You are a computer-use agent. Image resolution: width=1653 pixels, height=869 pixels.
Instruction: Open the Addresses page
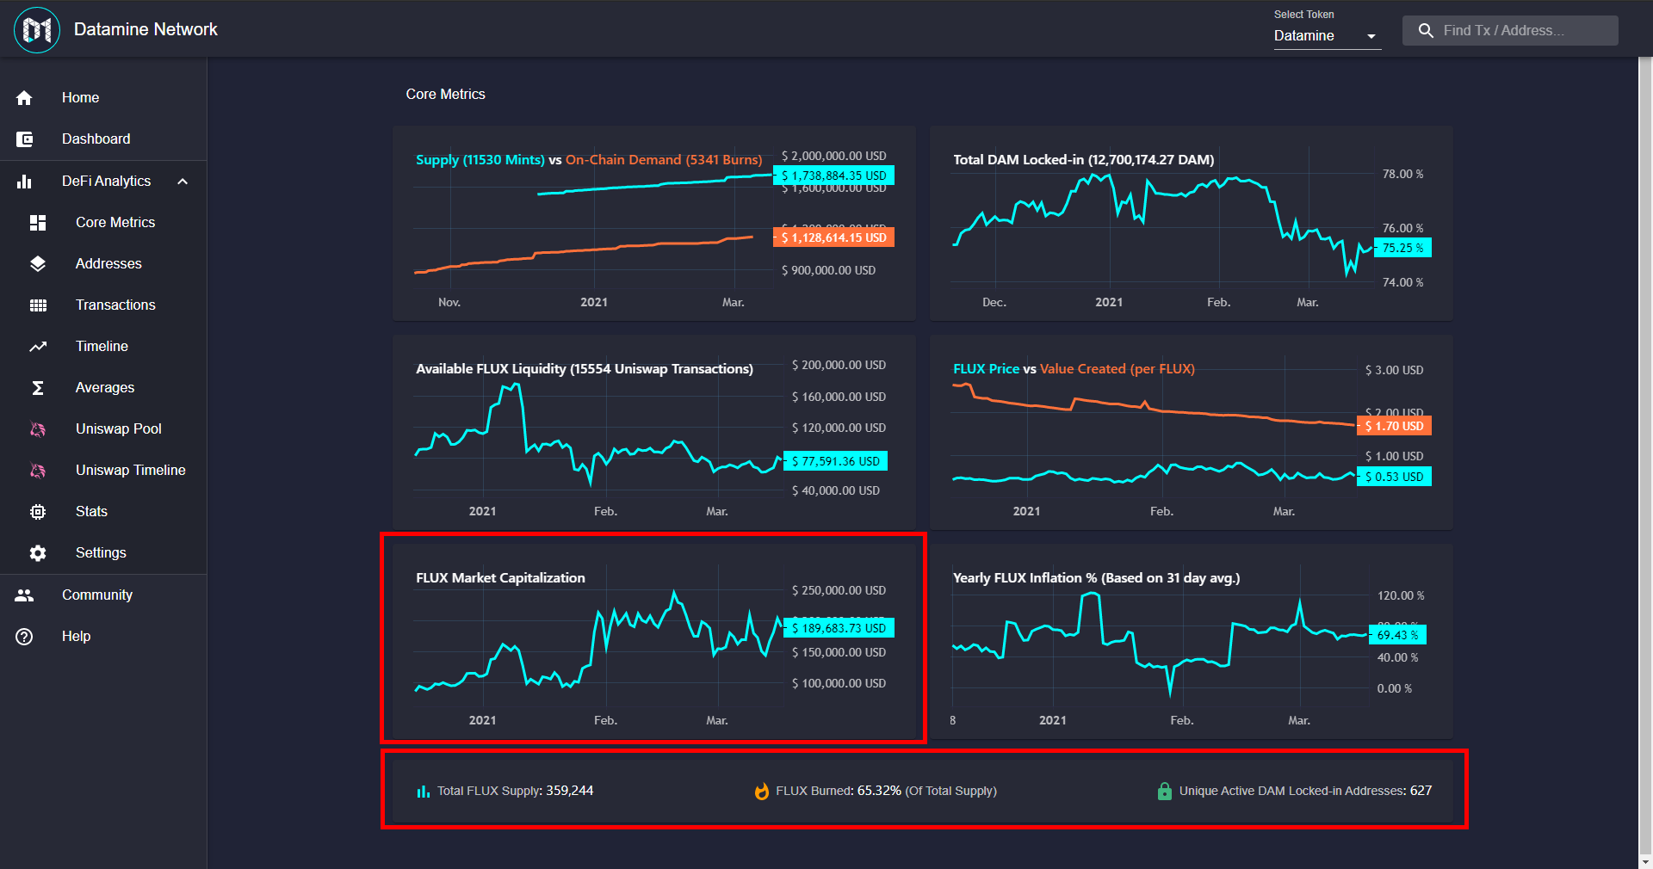tap(108, 264)
